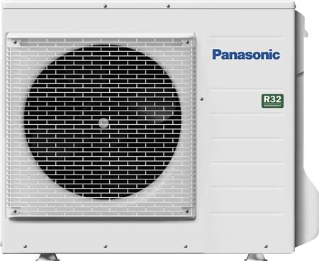
Task: Click the Panasonic brand logo
Action: [246, 55]
